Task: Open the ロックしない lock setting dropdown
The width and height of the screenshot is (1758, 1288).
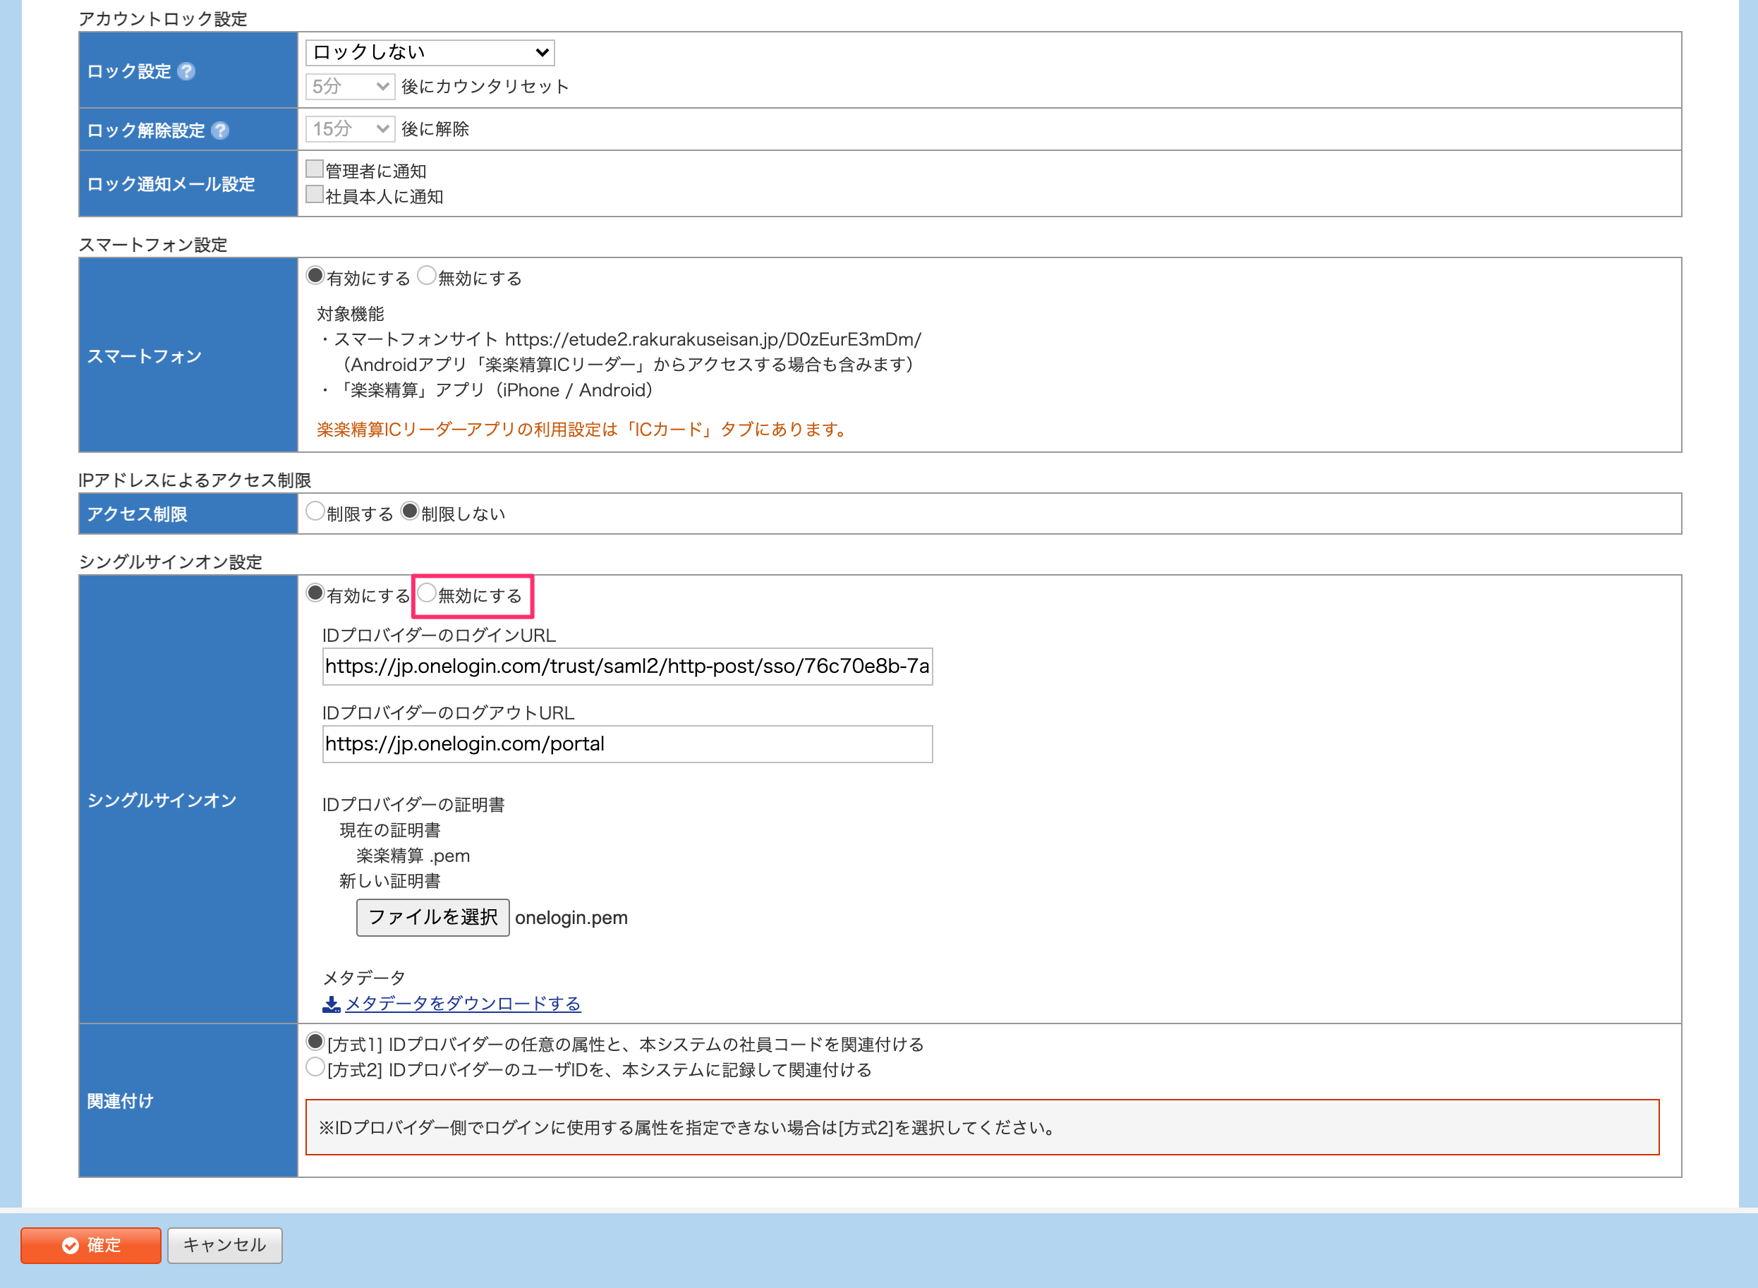Action: 430,52
